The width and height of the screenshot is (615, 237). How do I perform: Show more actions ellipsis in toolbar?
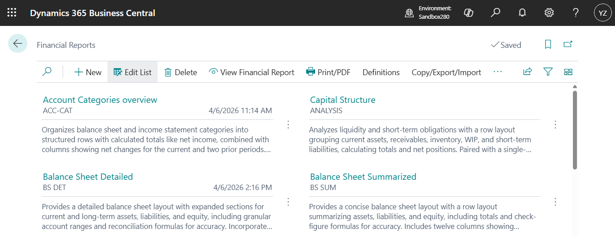click(x=498, y=72)
